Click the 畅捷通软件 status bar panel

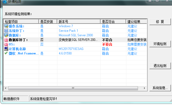tap(15, 99)
